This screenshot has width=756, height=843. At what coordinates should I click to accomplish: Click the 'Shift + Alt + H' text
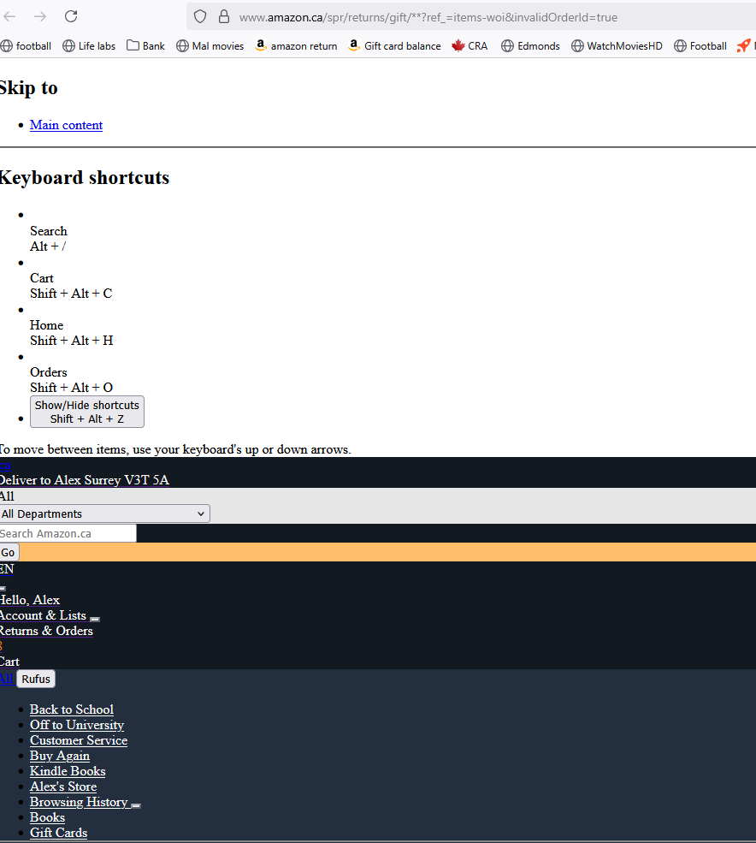pos(72,341)
